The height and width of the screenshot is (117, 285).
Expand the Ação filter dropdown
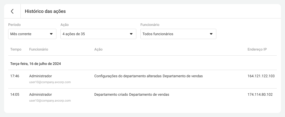pyautogui.click(x=98, y=34)
